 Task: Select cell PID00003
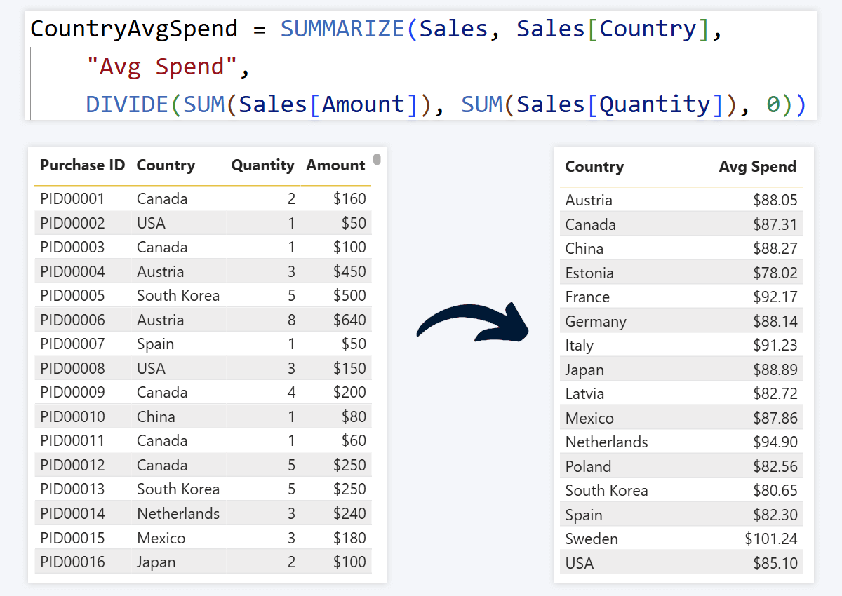point(72,248)
